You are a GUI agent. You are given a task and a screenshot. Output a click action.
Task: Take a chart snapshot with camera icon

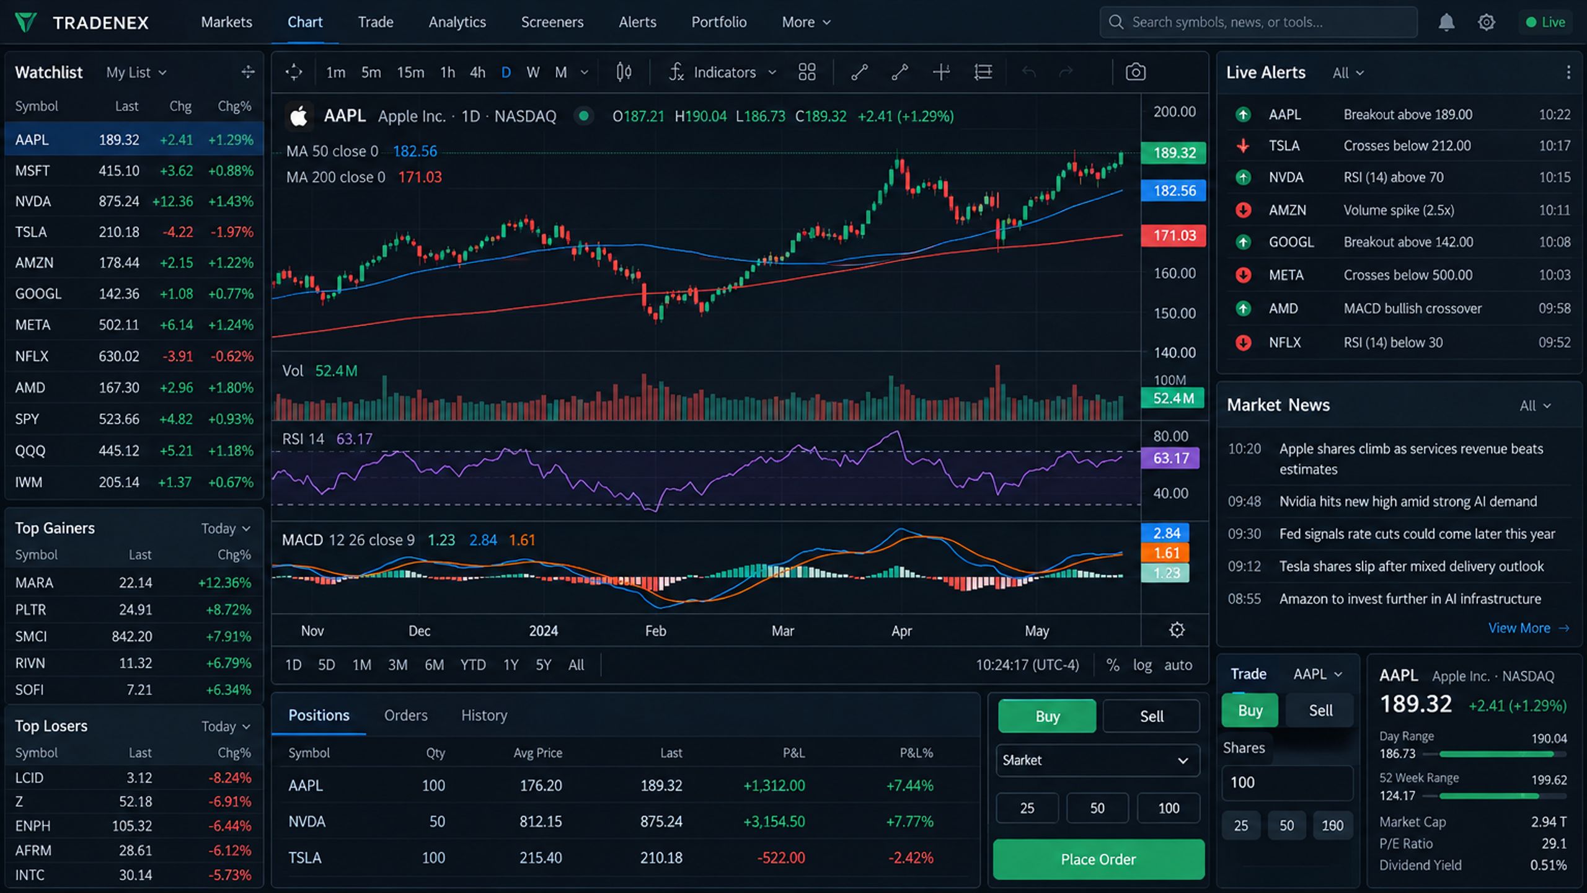(1135, 72)
